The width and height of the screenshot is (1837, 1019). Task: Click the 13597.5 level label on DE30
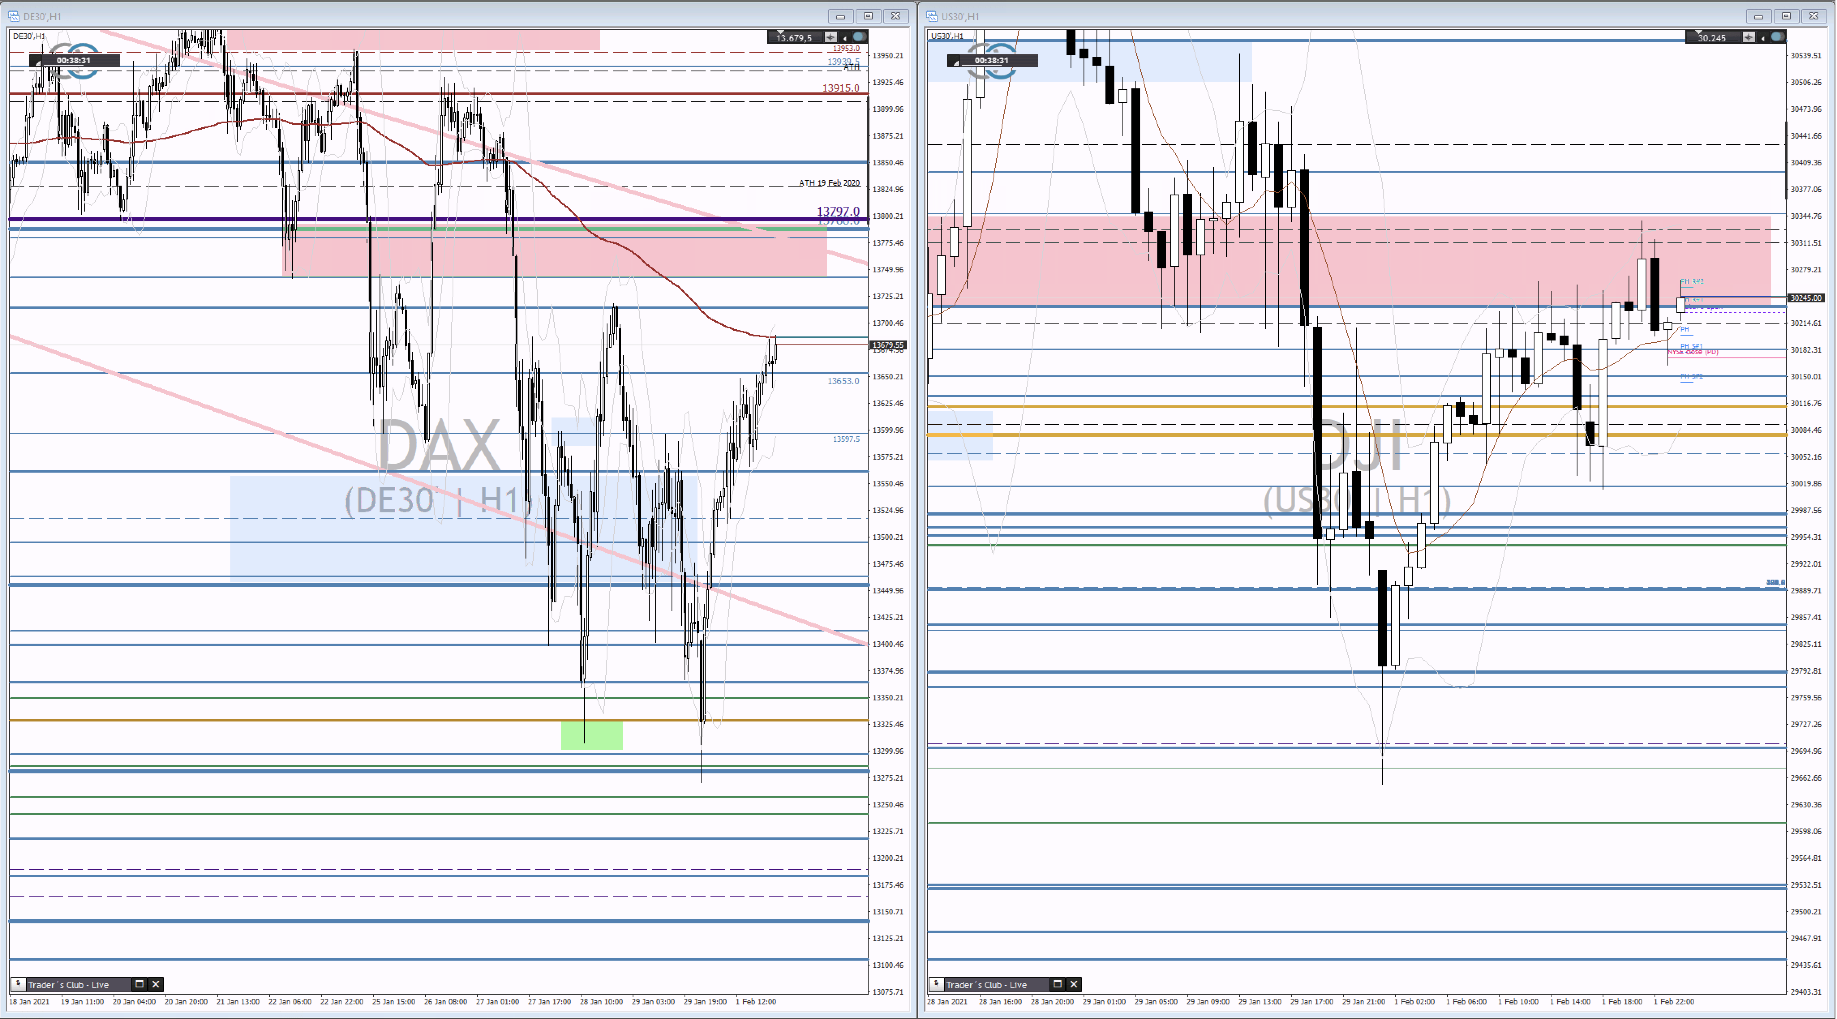pos(846,439)
